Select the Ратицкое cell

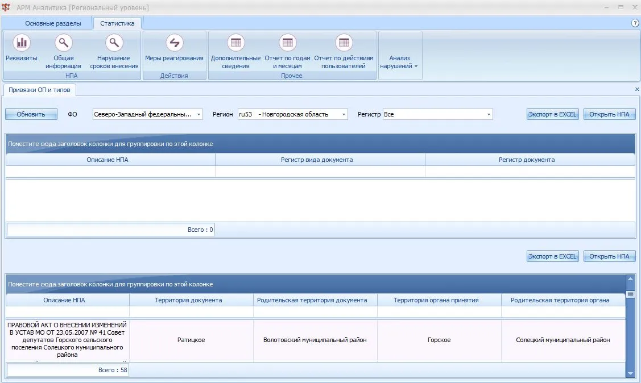tap(191, 340)
